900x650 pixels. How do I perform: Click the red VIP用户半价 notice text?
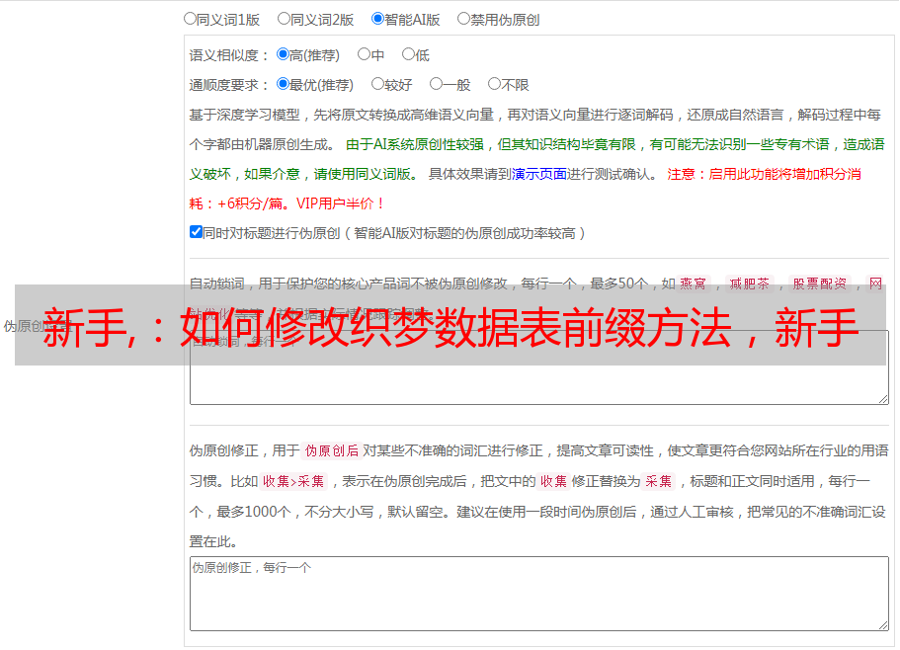coord(340,203)
